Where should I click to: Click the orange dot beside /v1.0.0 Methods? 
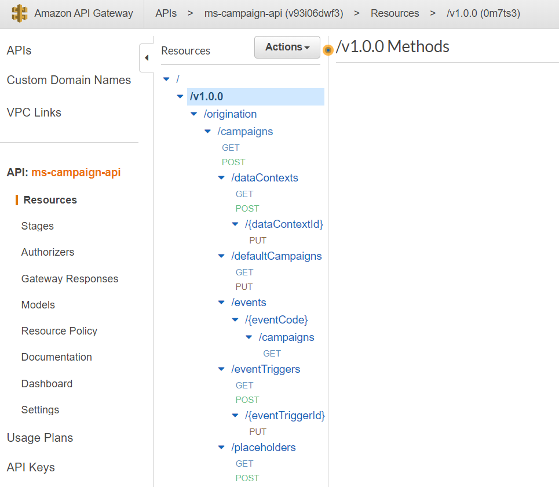[x=328, y=50]
